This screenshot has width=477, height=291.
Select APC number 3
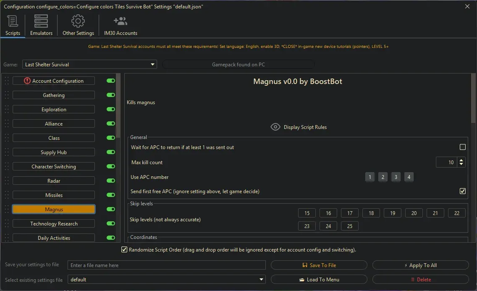pos(396,177)
